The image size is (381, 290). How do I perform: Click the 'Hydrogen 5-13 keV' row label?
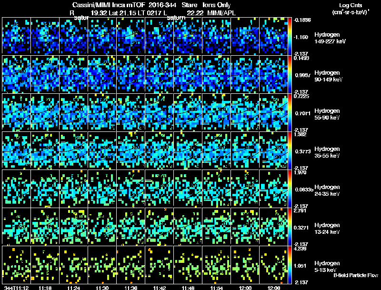327,267
